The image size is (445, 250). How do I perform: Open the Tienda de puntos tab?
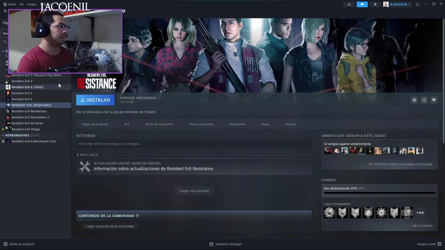[x=201, y=124]
